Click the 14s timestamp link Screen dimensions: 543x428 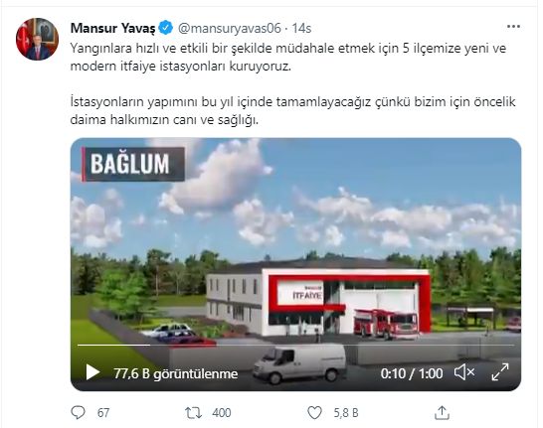click(301, 28)
